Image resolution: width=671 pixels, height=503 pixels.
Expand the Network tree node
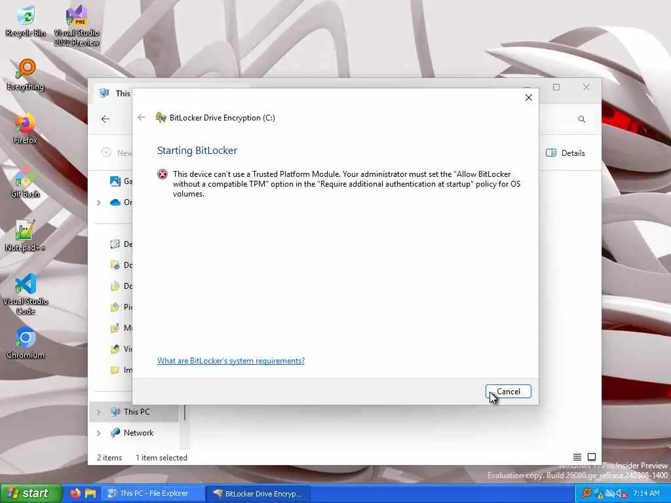99,433
